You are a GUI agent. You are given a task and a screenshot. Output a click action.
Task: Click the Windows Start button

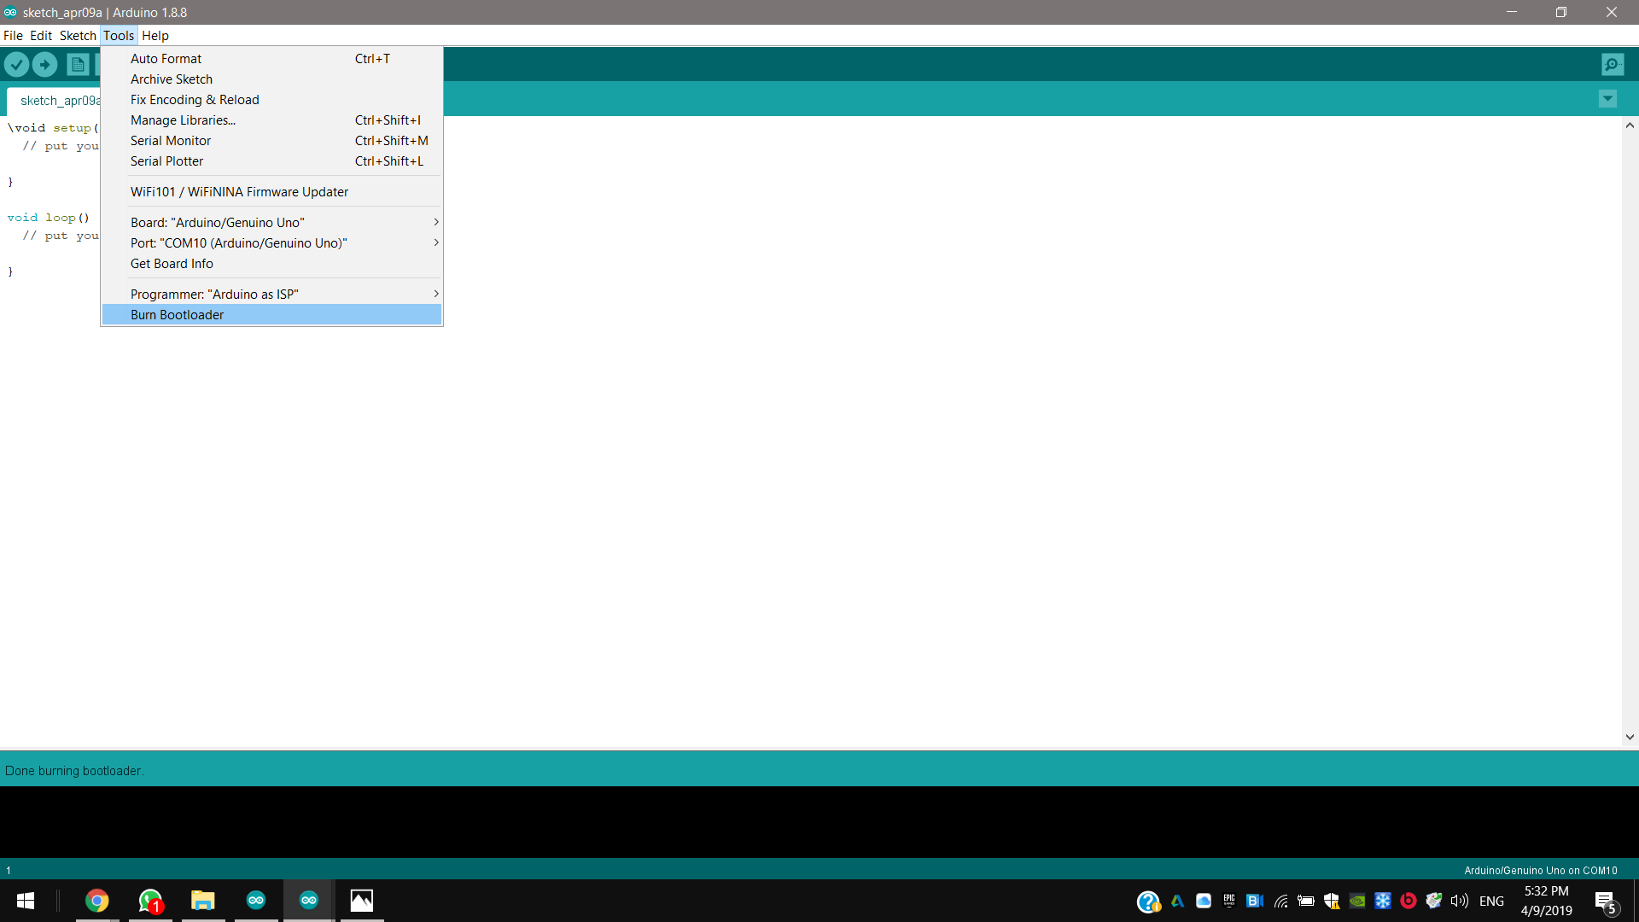tap(26, 901)
